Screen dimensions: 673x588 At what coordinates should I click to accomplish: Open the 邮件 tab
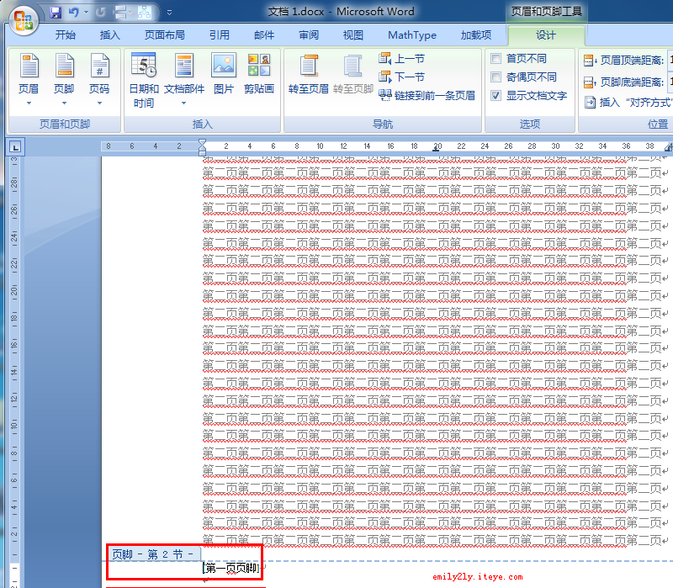coord(264,34)
